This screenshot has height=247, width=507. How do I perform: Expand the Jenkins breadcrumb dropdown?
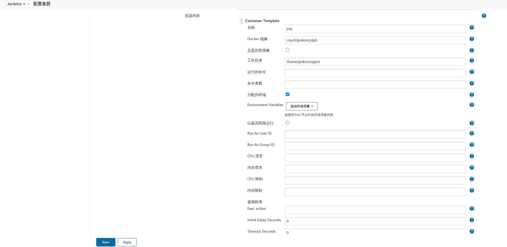[25, 4]
